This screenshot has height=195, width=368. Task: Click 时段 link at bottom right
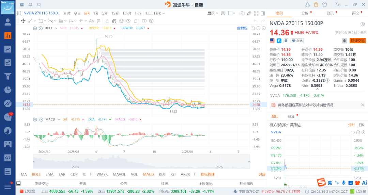click(262, 174)
